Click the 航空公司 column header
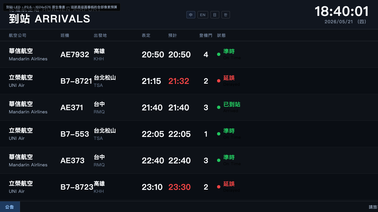This screenshot has width=378, height=212. tap(18, 35)
